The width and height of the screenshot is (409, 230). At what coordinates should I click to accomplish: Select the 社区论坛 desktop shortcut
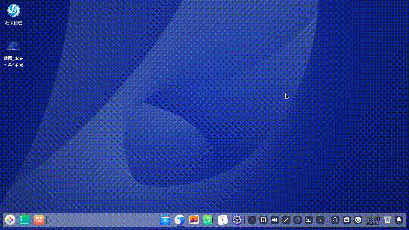pyautogui.click(x=13, y=15)
